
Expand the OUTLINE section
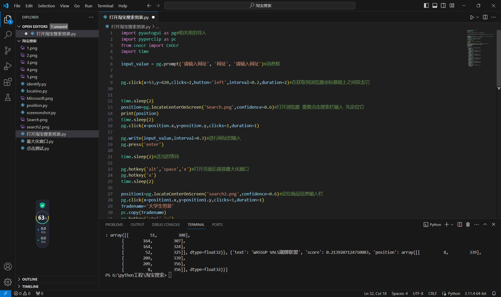57,279
